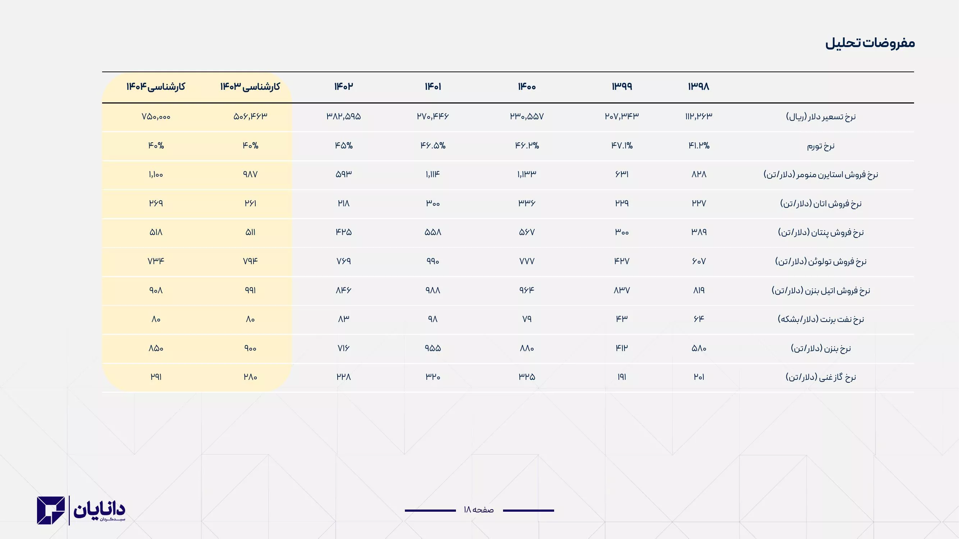The height and width of the screenshot is (539, 959).
Task: Click inflation ۴۰% under کارشناسی ۱۴۰۴
Action: pyautogui.click(x=156, y=145)
